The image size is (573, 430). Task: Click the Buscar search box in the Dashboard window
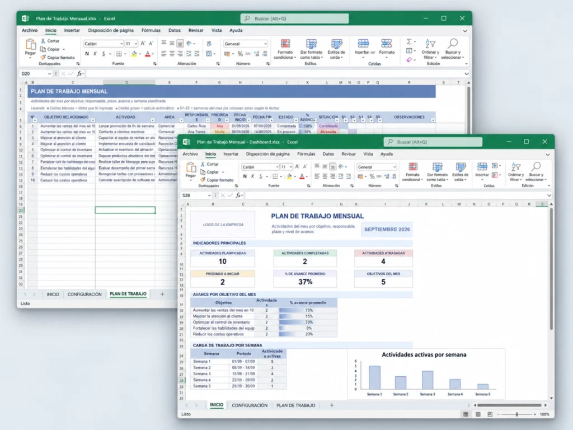pyautogui.click(x=433, y=142)
